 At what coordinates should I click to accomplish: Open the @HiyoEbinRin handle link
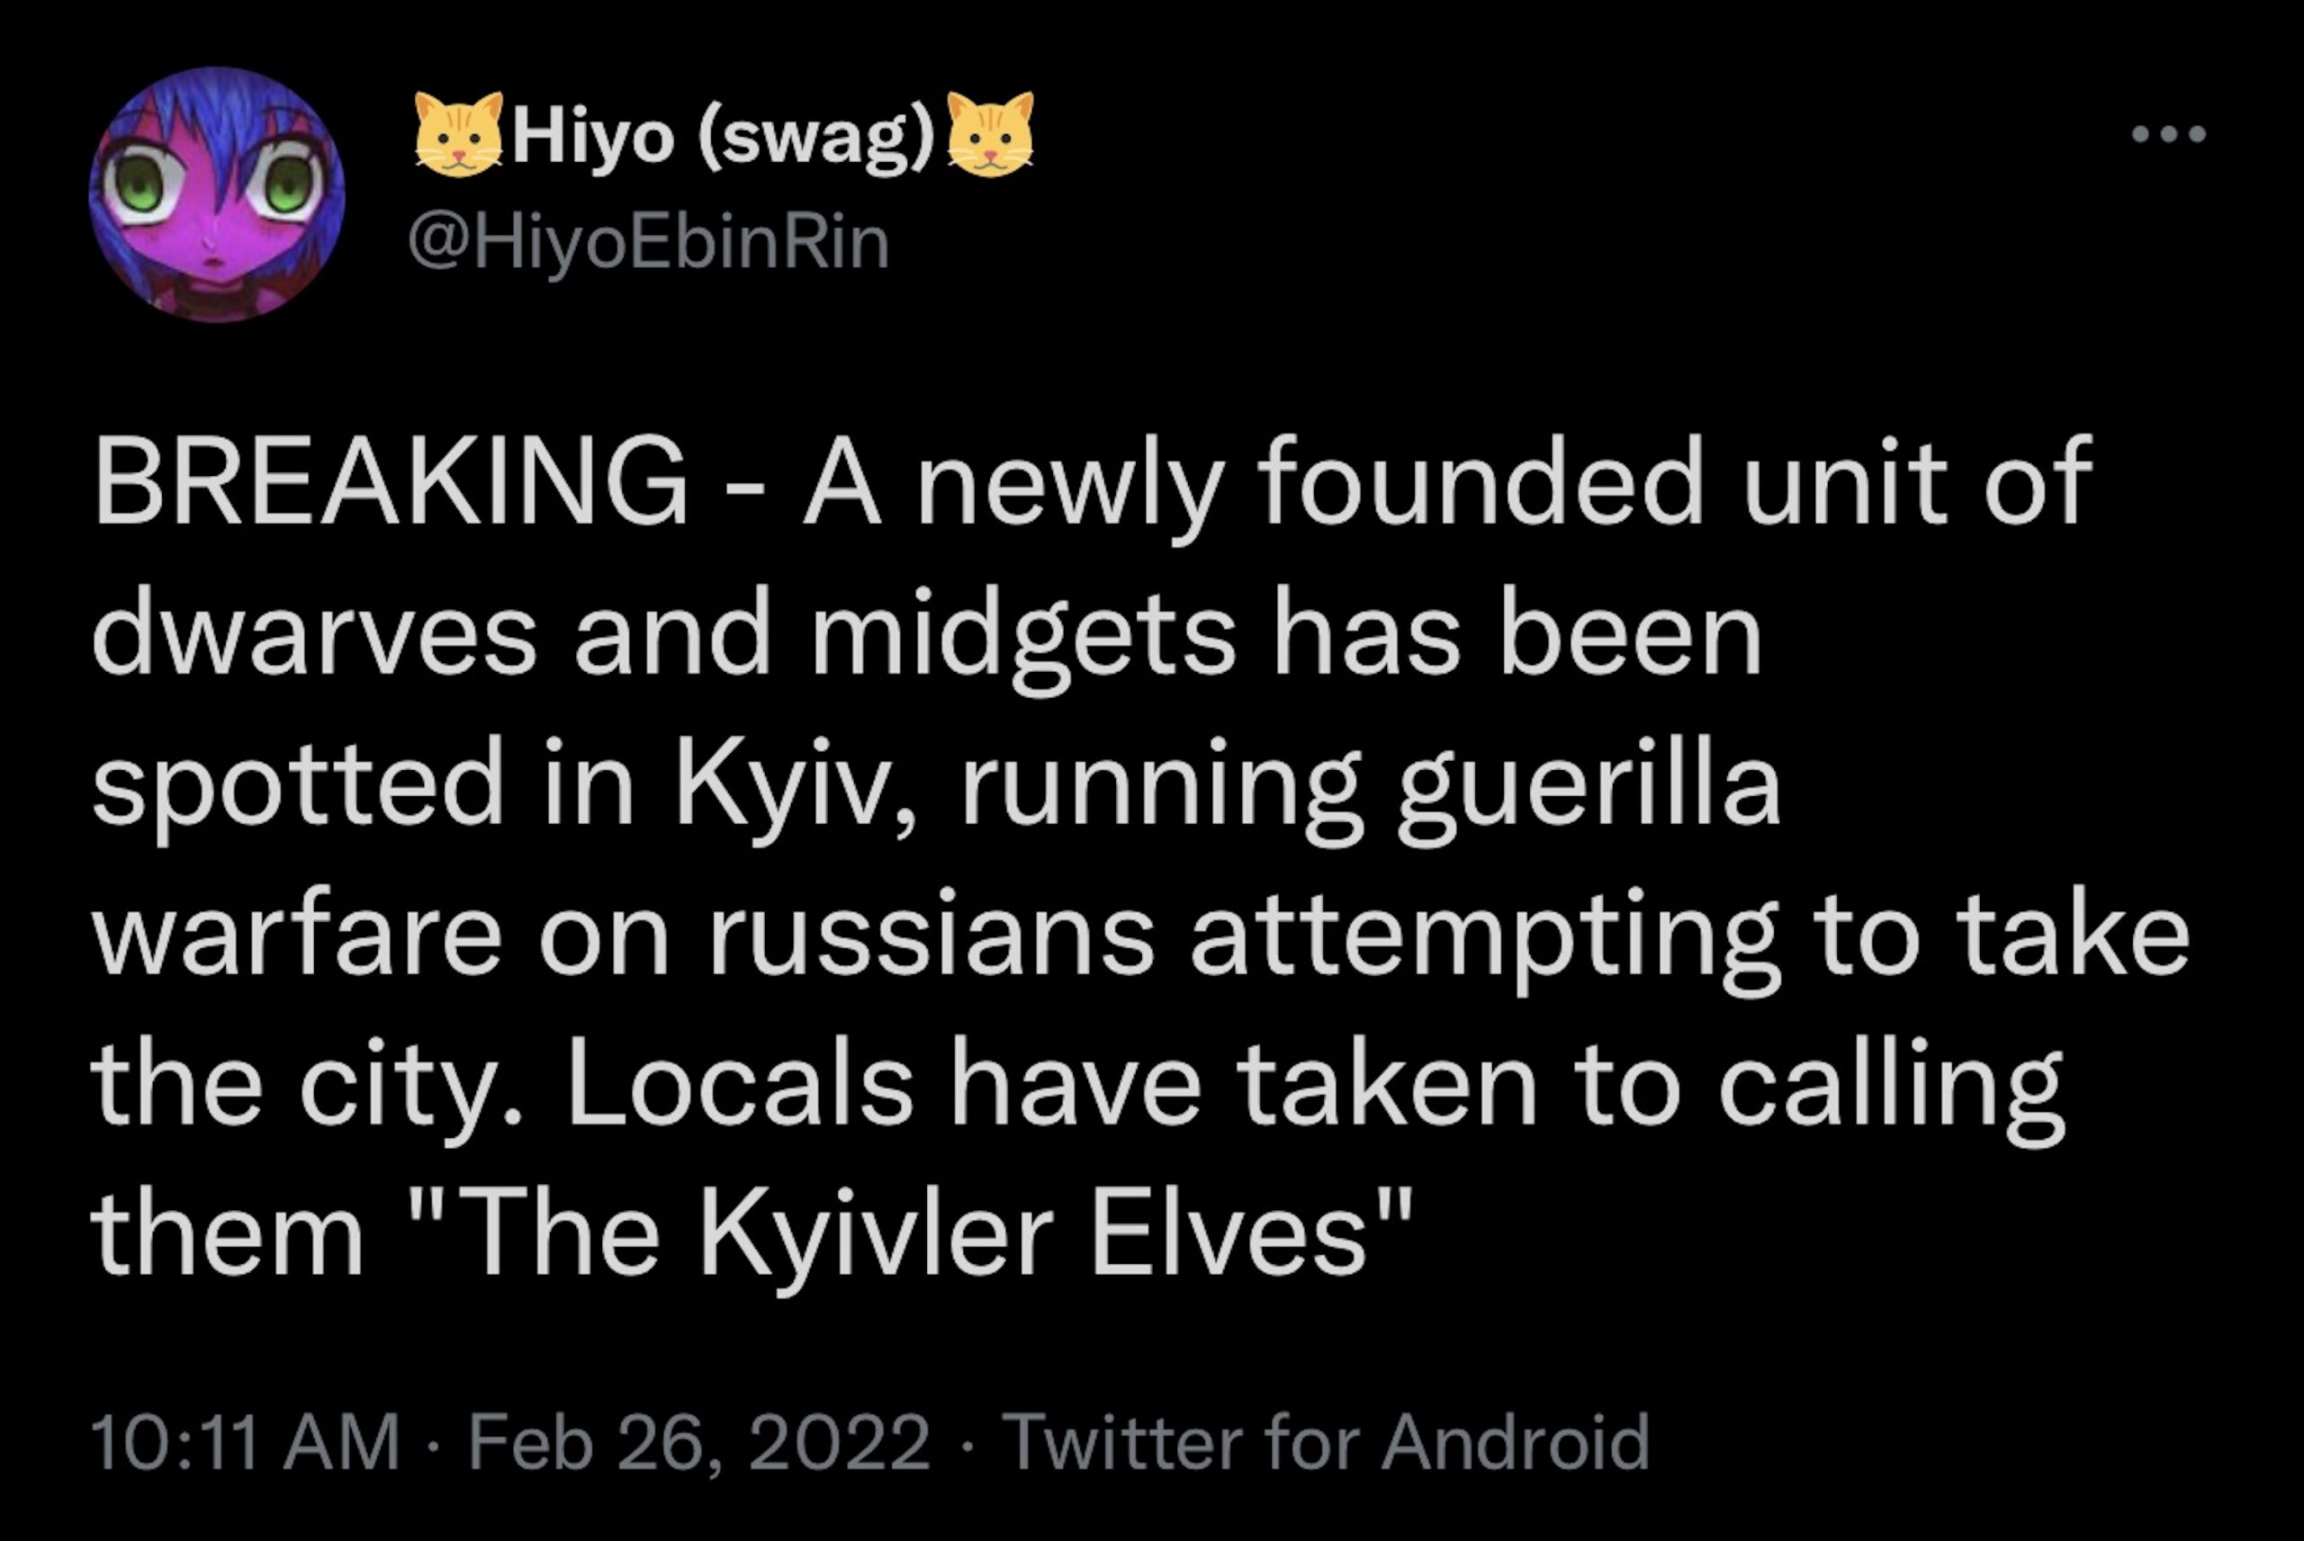pyautogui.click(x=649, y=243)
